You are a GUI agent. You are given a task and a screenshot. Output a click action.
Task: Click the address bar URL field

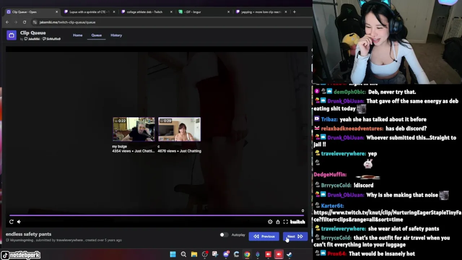coord(166,22)
